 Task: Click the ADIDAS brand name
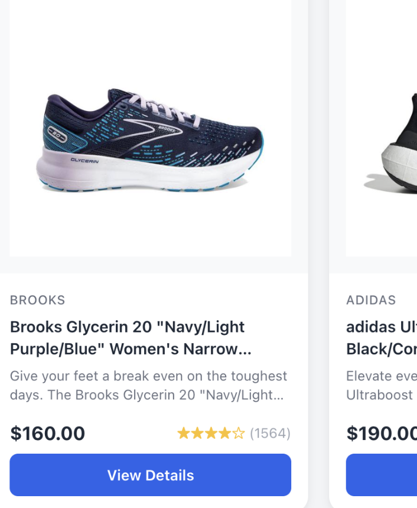coord(372,300)
